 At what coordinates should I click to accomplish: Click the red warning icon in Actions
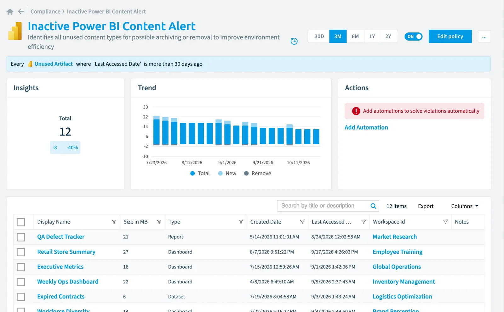tap(356, 111)
